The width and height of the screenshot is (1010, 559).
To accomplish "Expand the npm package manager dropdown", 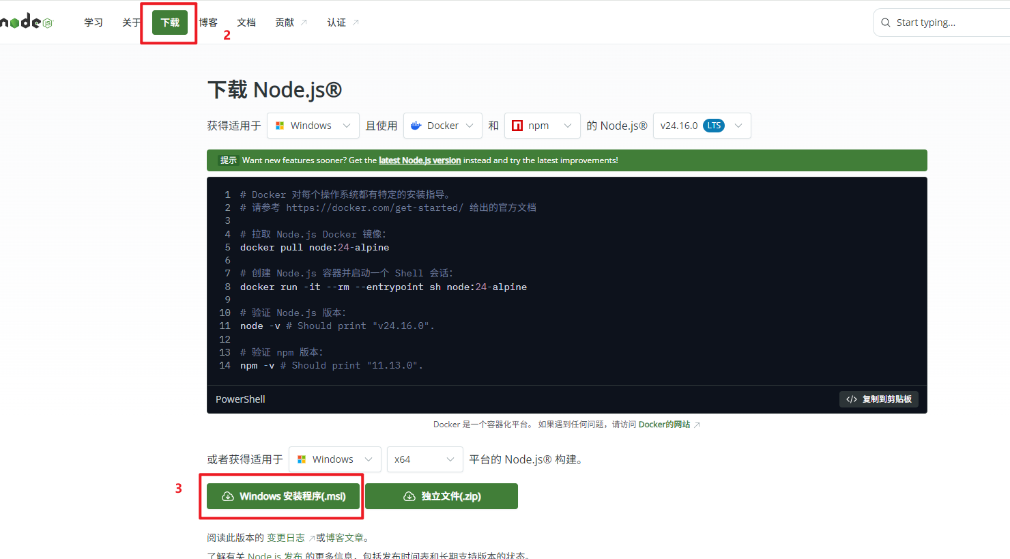I will coord(543,126).
